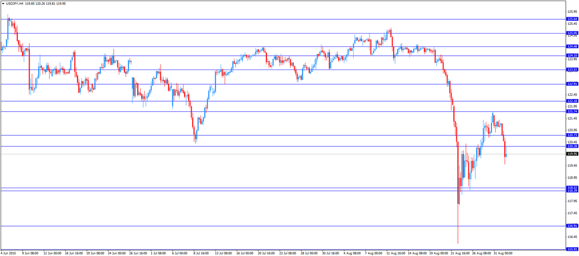The image size is (579, 256).
Task: Click the 16 Jul 00:00 time label
Action: point(245,254)
